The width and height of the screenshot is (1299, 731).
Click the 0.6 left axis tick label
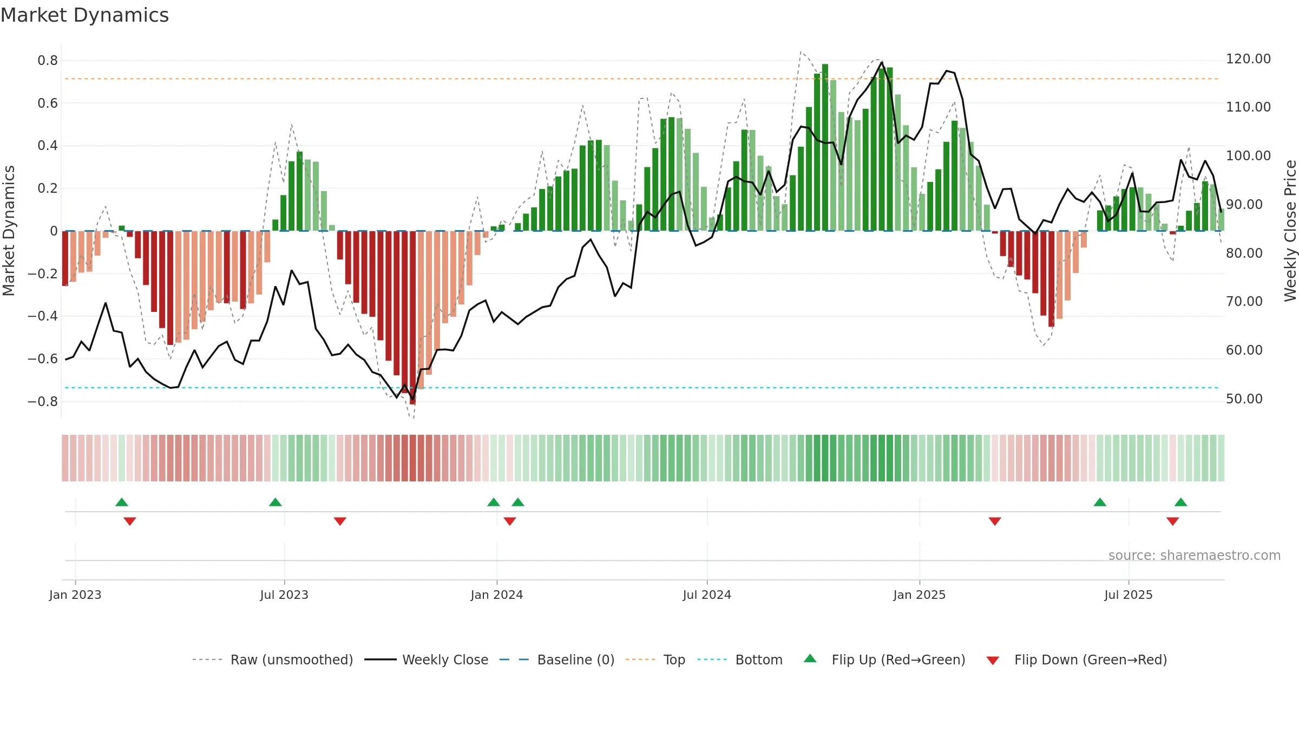click(x=48, y=103)
